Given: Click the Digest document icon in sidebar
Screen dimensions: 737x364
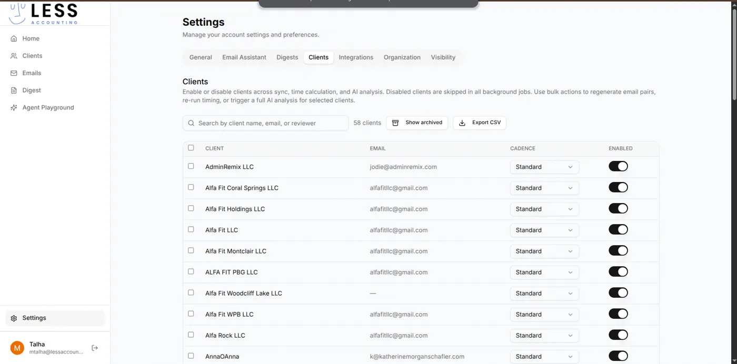Looking at the screenshot, I should tap(14, 90).
